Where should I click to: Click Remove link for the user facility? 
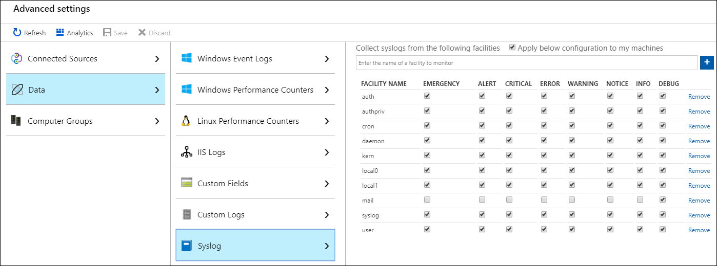[699, 230]
